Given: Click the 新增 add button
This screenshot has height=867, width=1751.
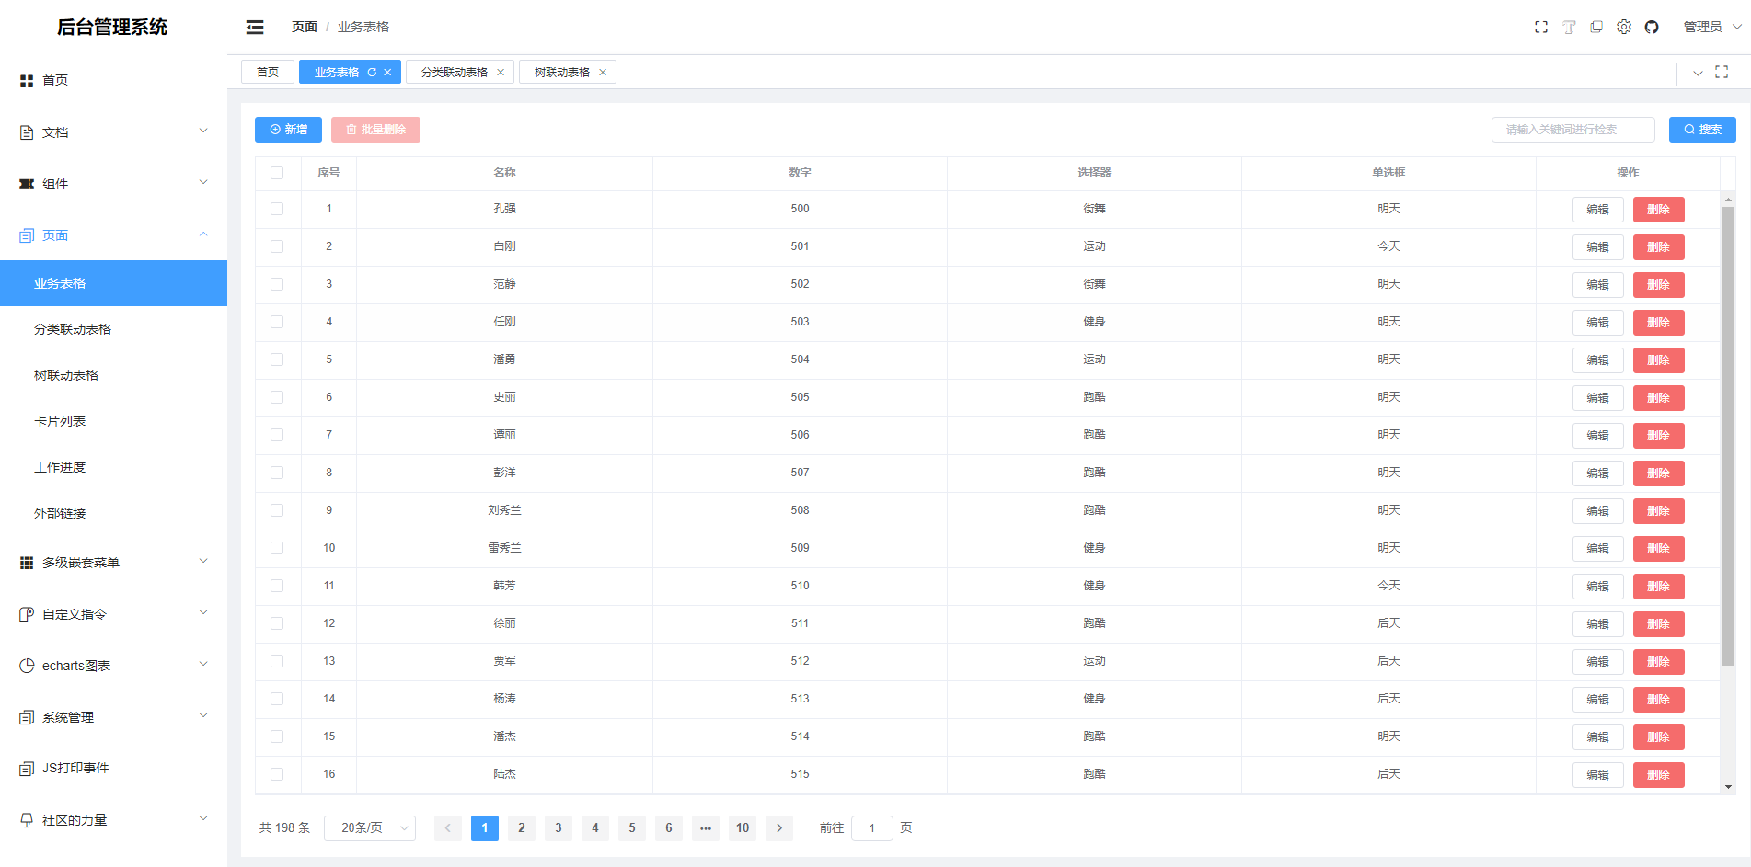Looking at the screenshot, I should coord(288,129).
